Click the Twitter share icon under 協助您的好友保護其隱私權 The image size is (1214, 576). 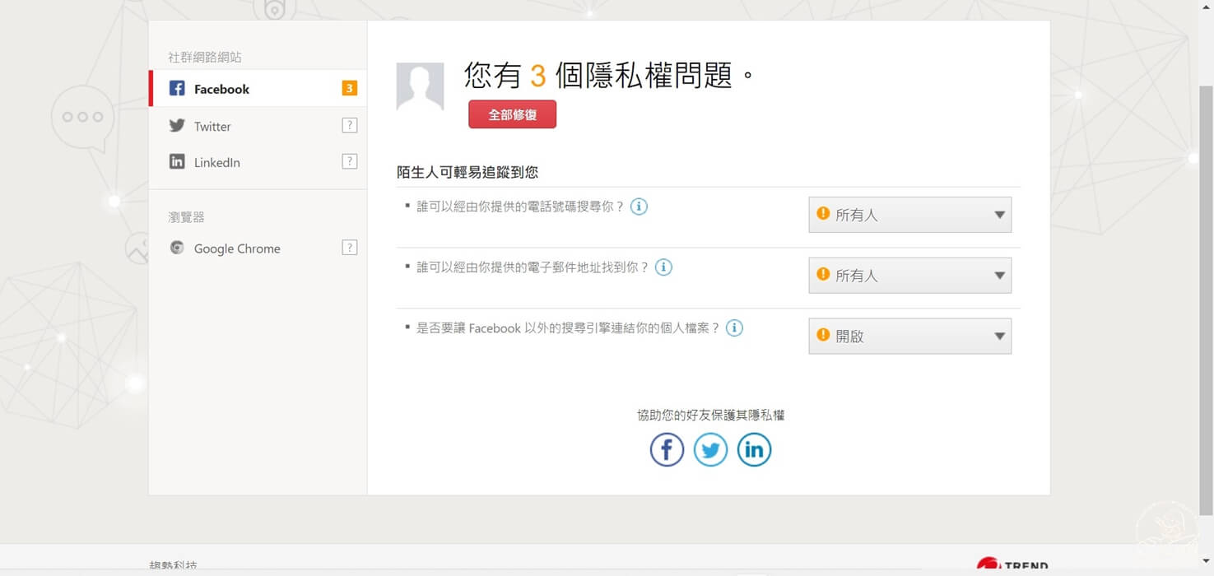pos(710,449)
